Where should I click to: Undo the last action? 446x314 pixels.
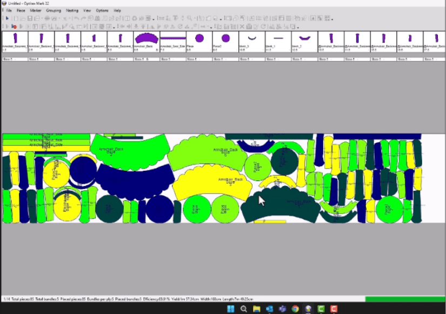click(76, 18)
